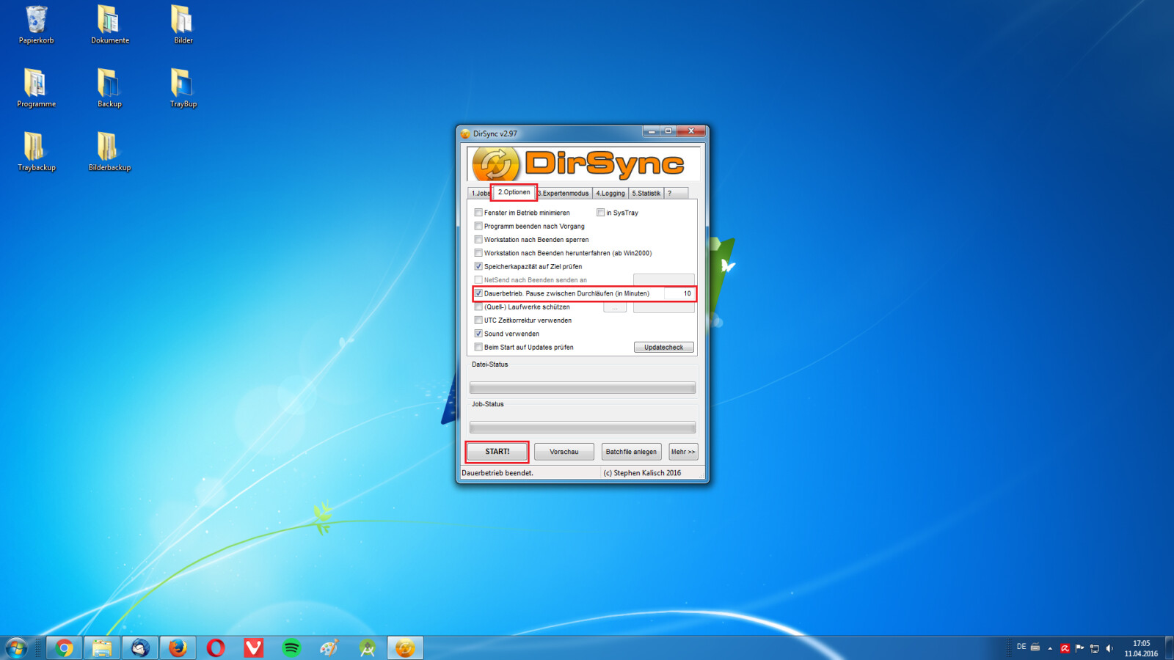Open the hidden icons arrow in the tray
Screen dimensions: 1174x660
click(x=1051, y=648)
